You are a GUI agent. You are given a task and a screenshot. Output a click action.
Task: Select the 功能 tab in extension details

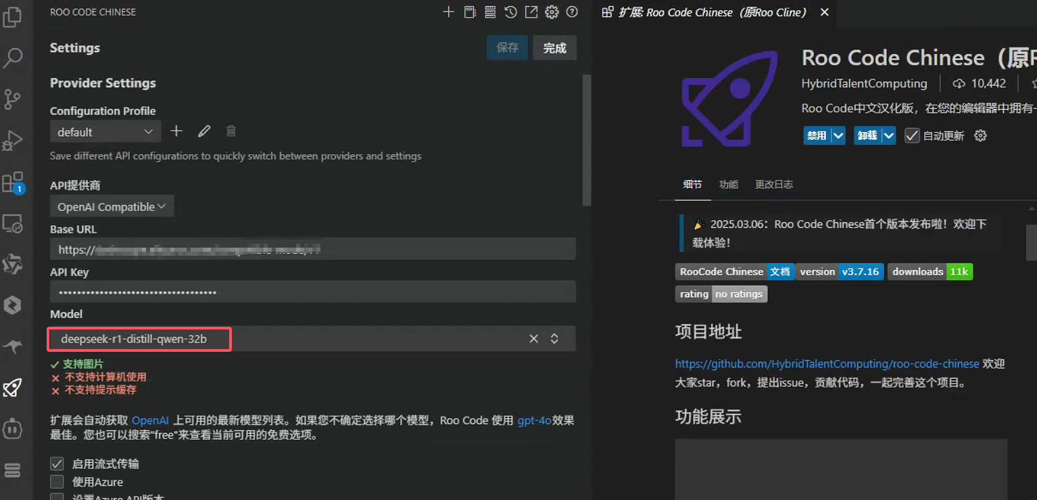[x=729, y=183]
